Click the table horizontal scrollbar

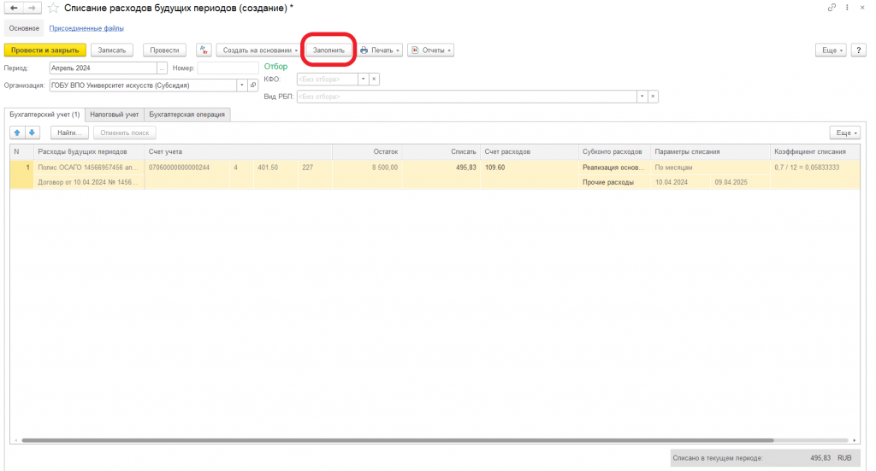(x=398, y=440)
